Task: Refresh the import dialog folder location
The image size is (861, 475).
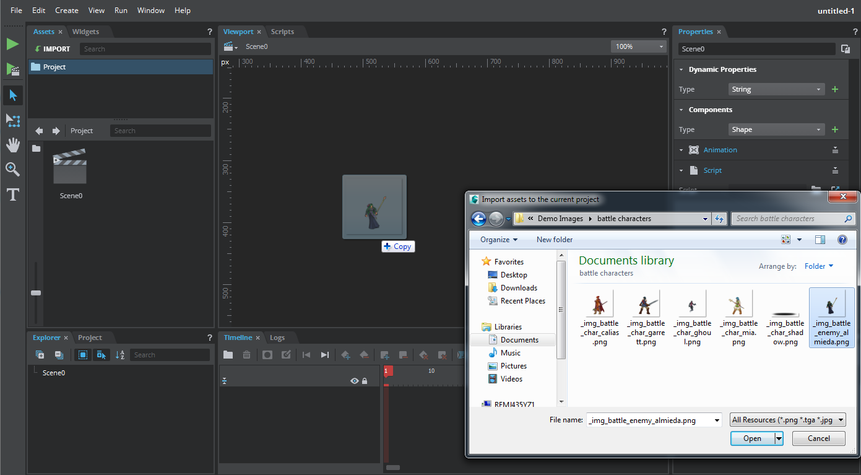Action: (719, 219)
